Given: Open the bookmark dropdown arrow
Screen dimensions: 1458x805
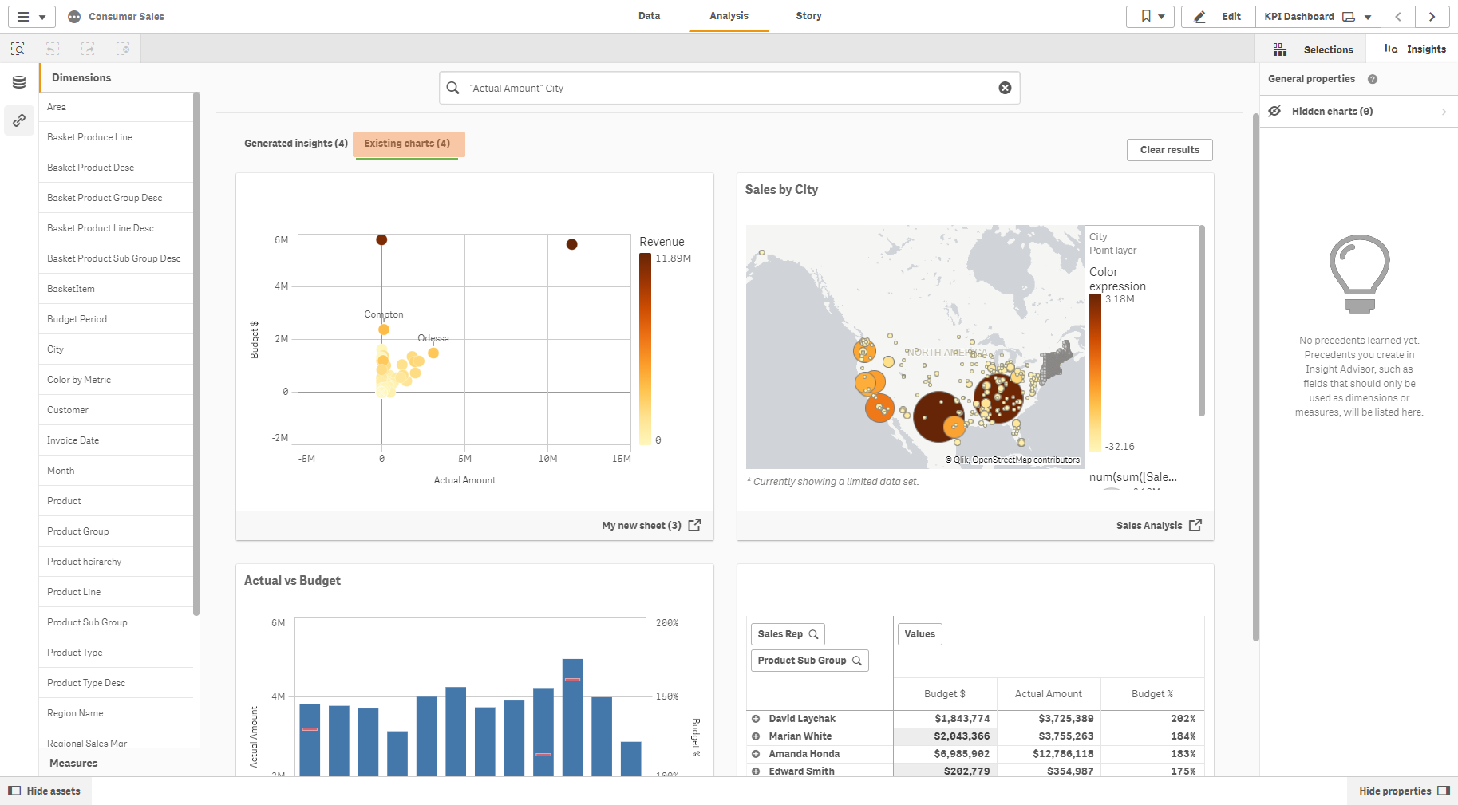Looking at the screenshot, I should [1163, 16].
